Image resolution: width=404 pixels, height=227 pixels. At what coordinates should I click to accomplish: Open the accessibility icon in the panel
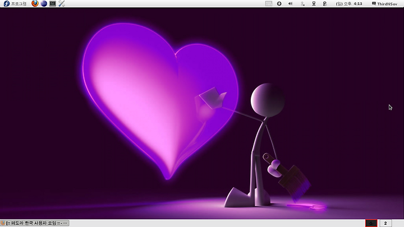[x=279, y=3]
